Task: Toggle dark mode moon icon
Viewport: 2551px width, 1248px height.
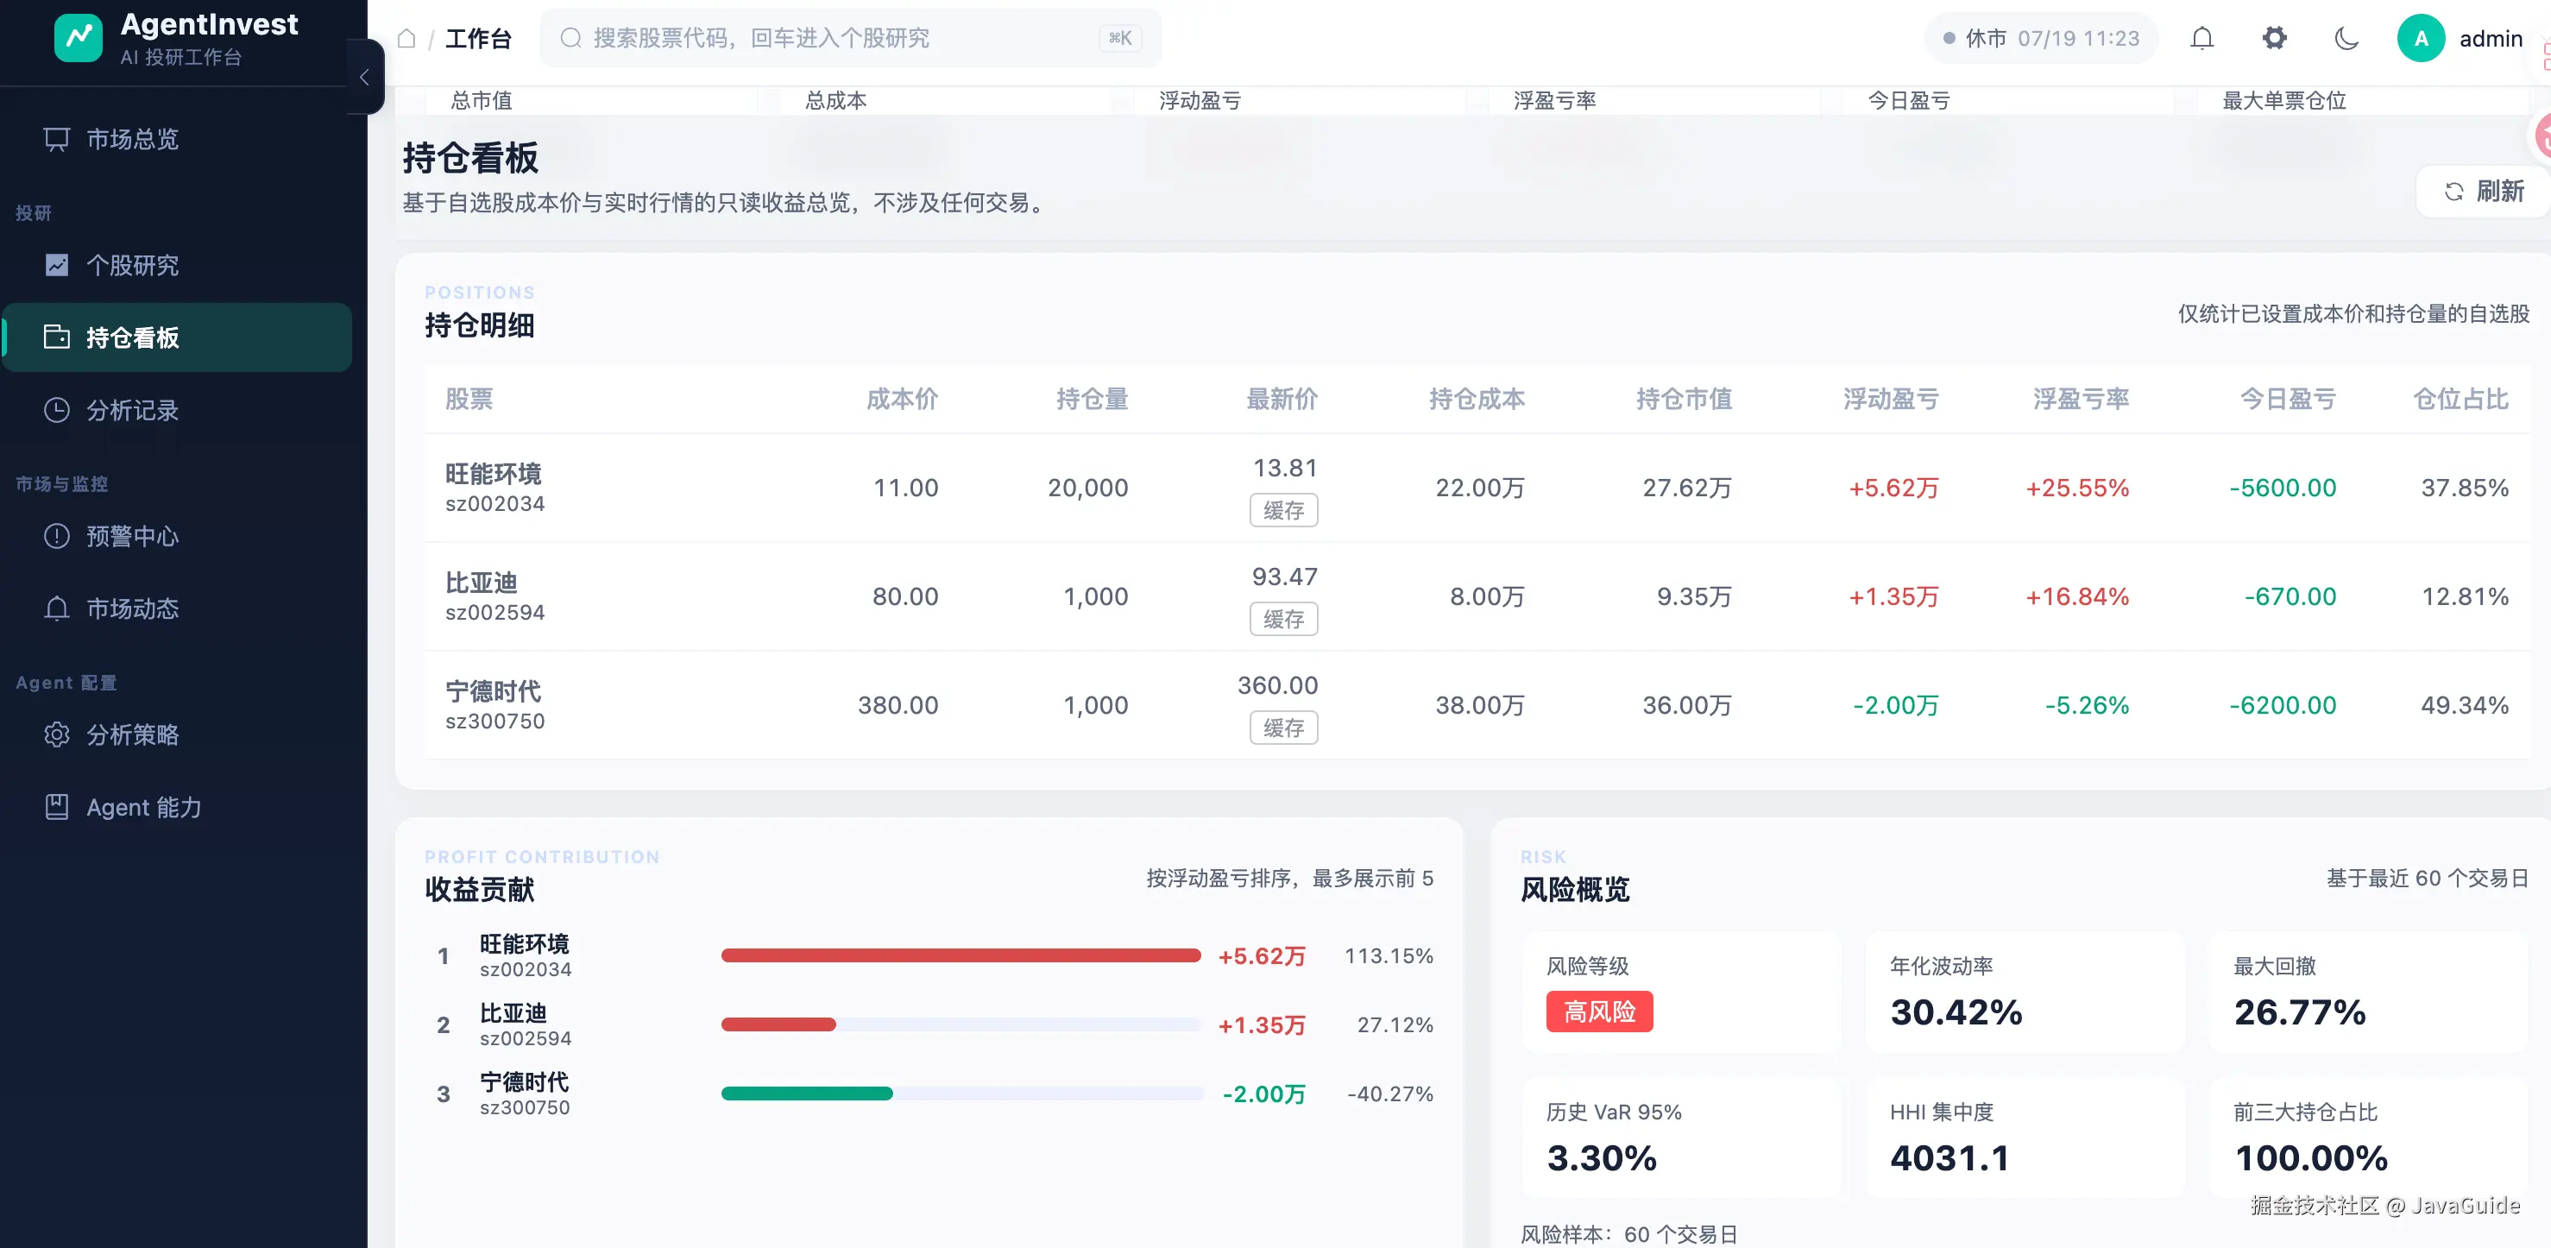Action: (2346, 39)
